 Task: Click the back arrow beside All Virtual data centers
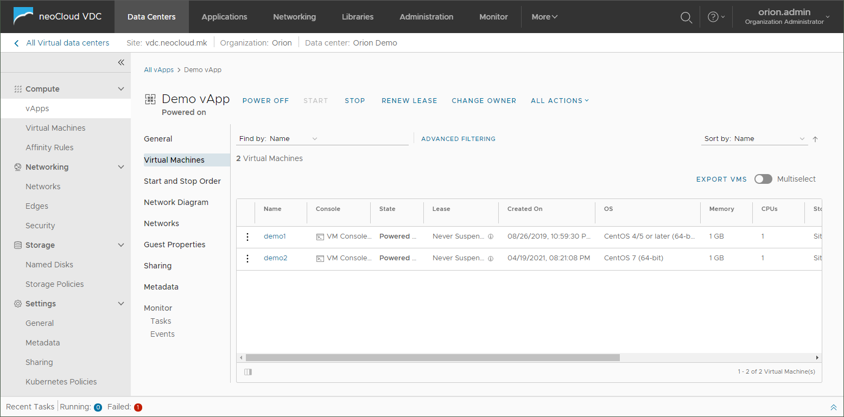(x=16, y=43)
